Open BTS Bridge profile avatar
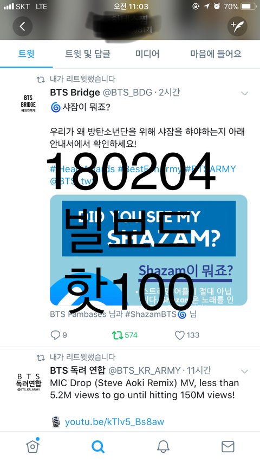Screen dimensions: 260x462 [28, 103]
